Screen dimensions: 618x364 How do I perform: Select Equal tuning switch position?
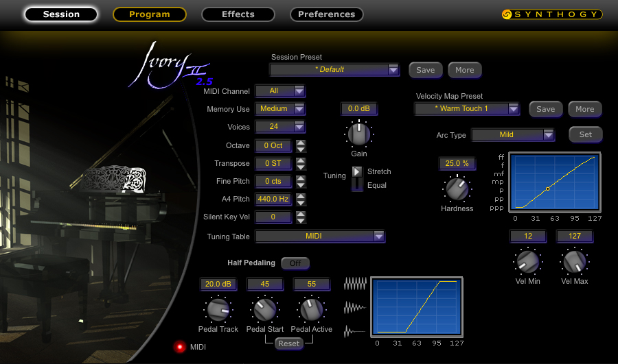click(x=356, y=185)
